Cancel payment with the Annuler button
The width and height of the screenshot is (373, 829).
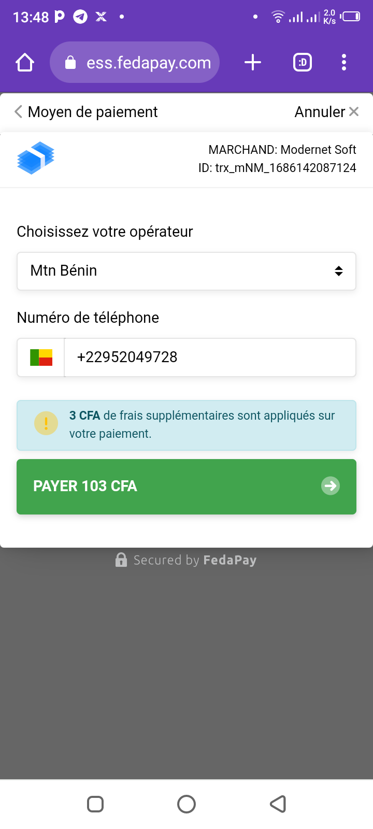326,112
